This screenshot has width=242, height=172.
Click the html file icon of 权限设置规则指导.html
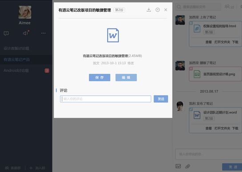pyautogui.click(x=197, y=29)
